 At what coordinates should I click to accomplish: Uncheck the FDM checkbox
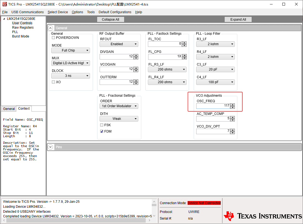(x=102, y=131)
